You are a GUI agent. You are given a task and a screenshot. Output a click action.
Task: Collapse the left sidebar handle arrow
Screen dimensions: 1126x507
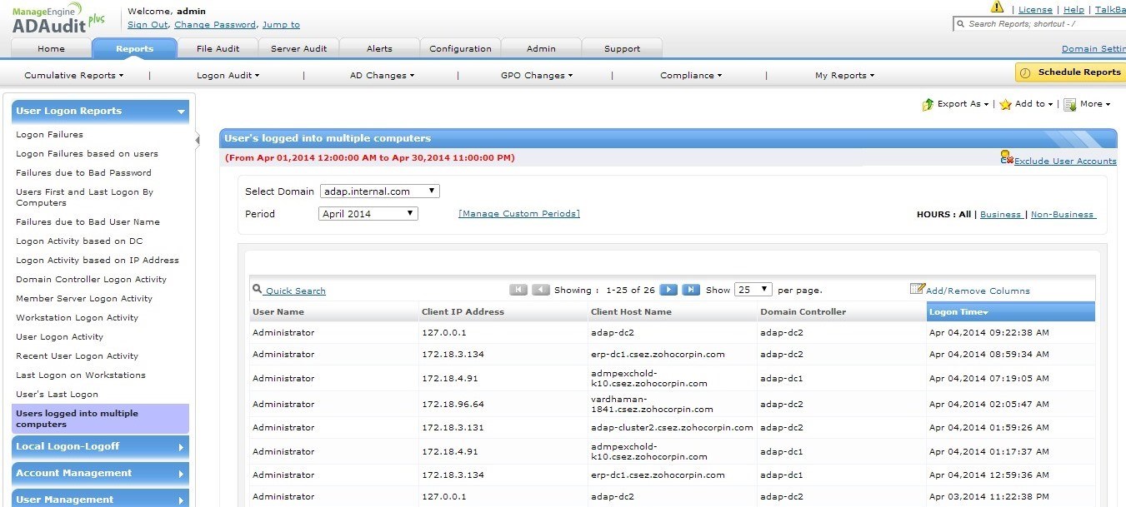pos(198,140)
